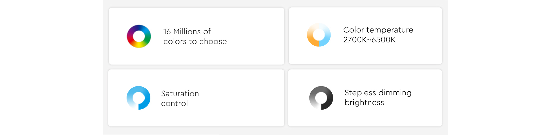This screenshot has height=135, width=551.
Task: Select the "16 Millions of colors to choose" label
Action: pyautogui.click(x=195, y=36)
